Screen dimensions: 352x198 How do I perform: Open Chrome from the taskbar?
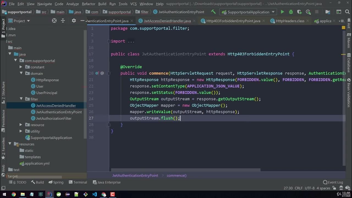(14, 194)
